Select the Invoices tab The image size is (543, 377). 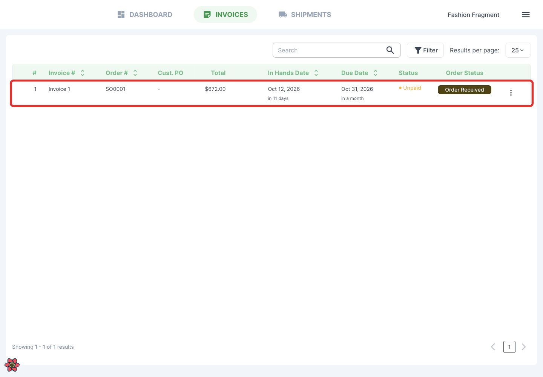[x=225, y=15]
